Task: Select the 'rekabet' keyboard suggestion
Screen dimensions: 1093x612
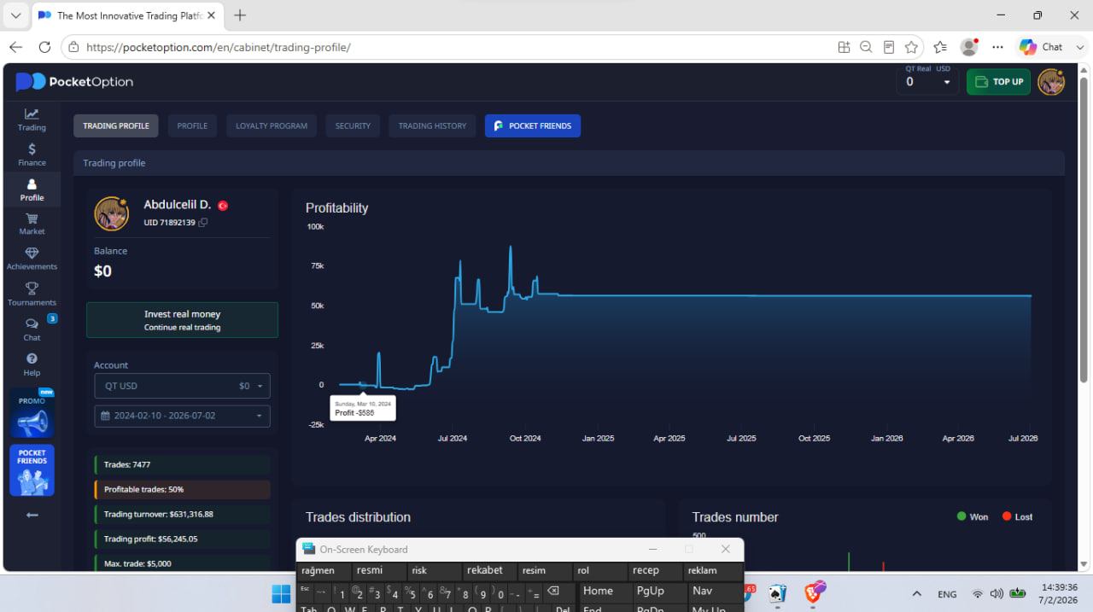Action: 489,570
